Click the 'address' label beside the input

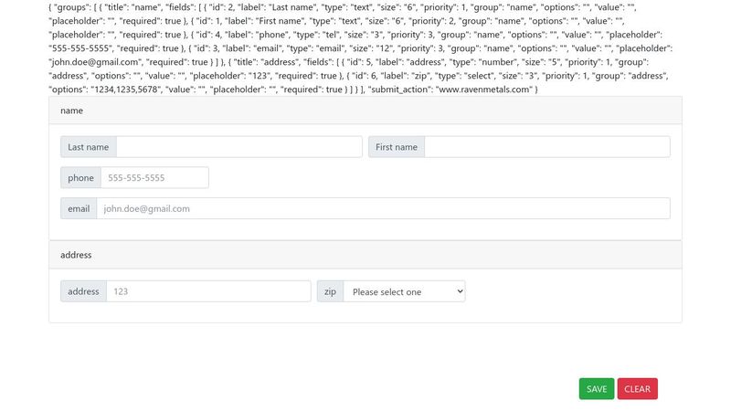tap(83, 291)
